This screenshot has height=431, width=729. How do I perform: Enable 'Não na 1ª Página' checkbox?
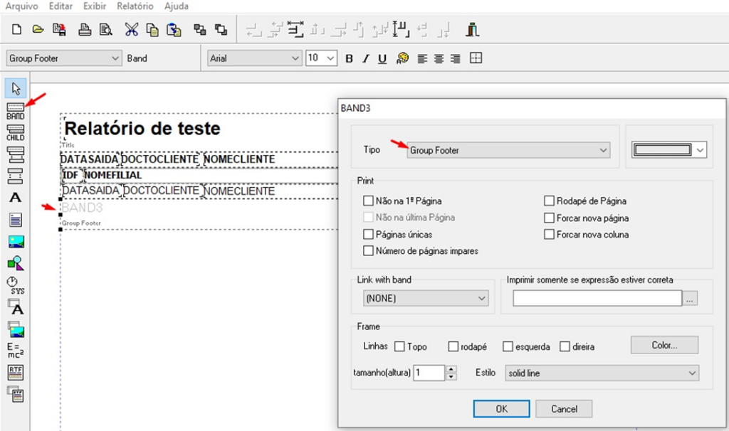pyautogui.click(x=368, y=201)
